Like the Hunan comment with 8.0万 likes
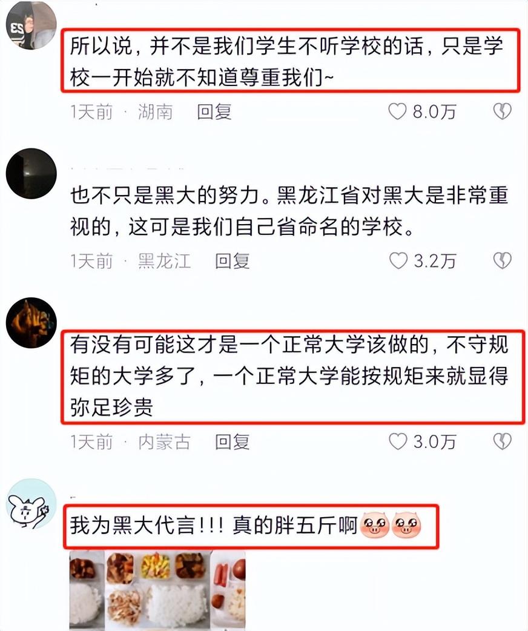528x631 pixels. [397, 111]
